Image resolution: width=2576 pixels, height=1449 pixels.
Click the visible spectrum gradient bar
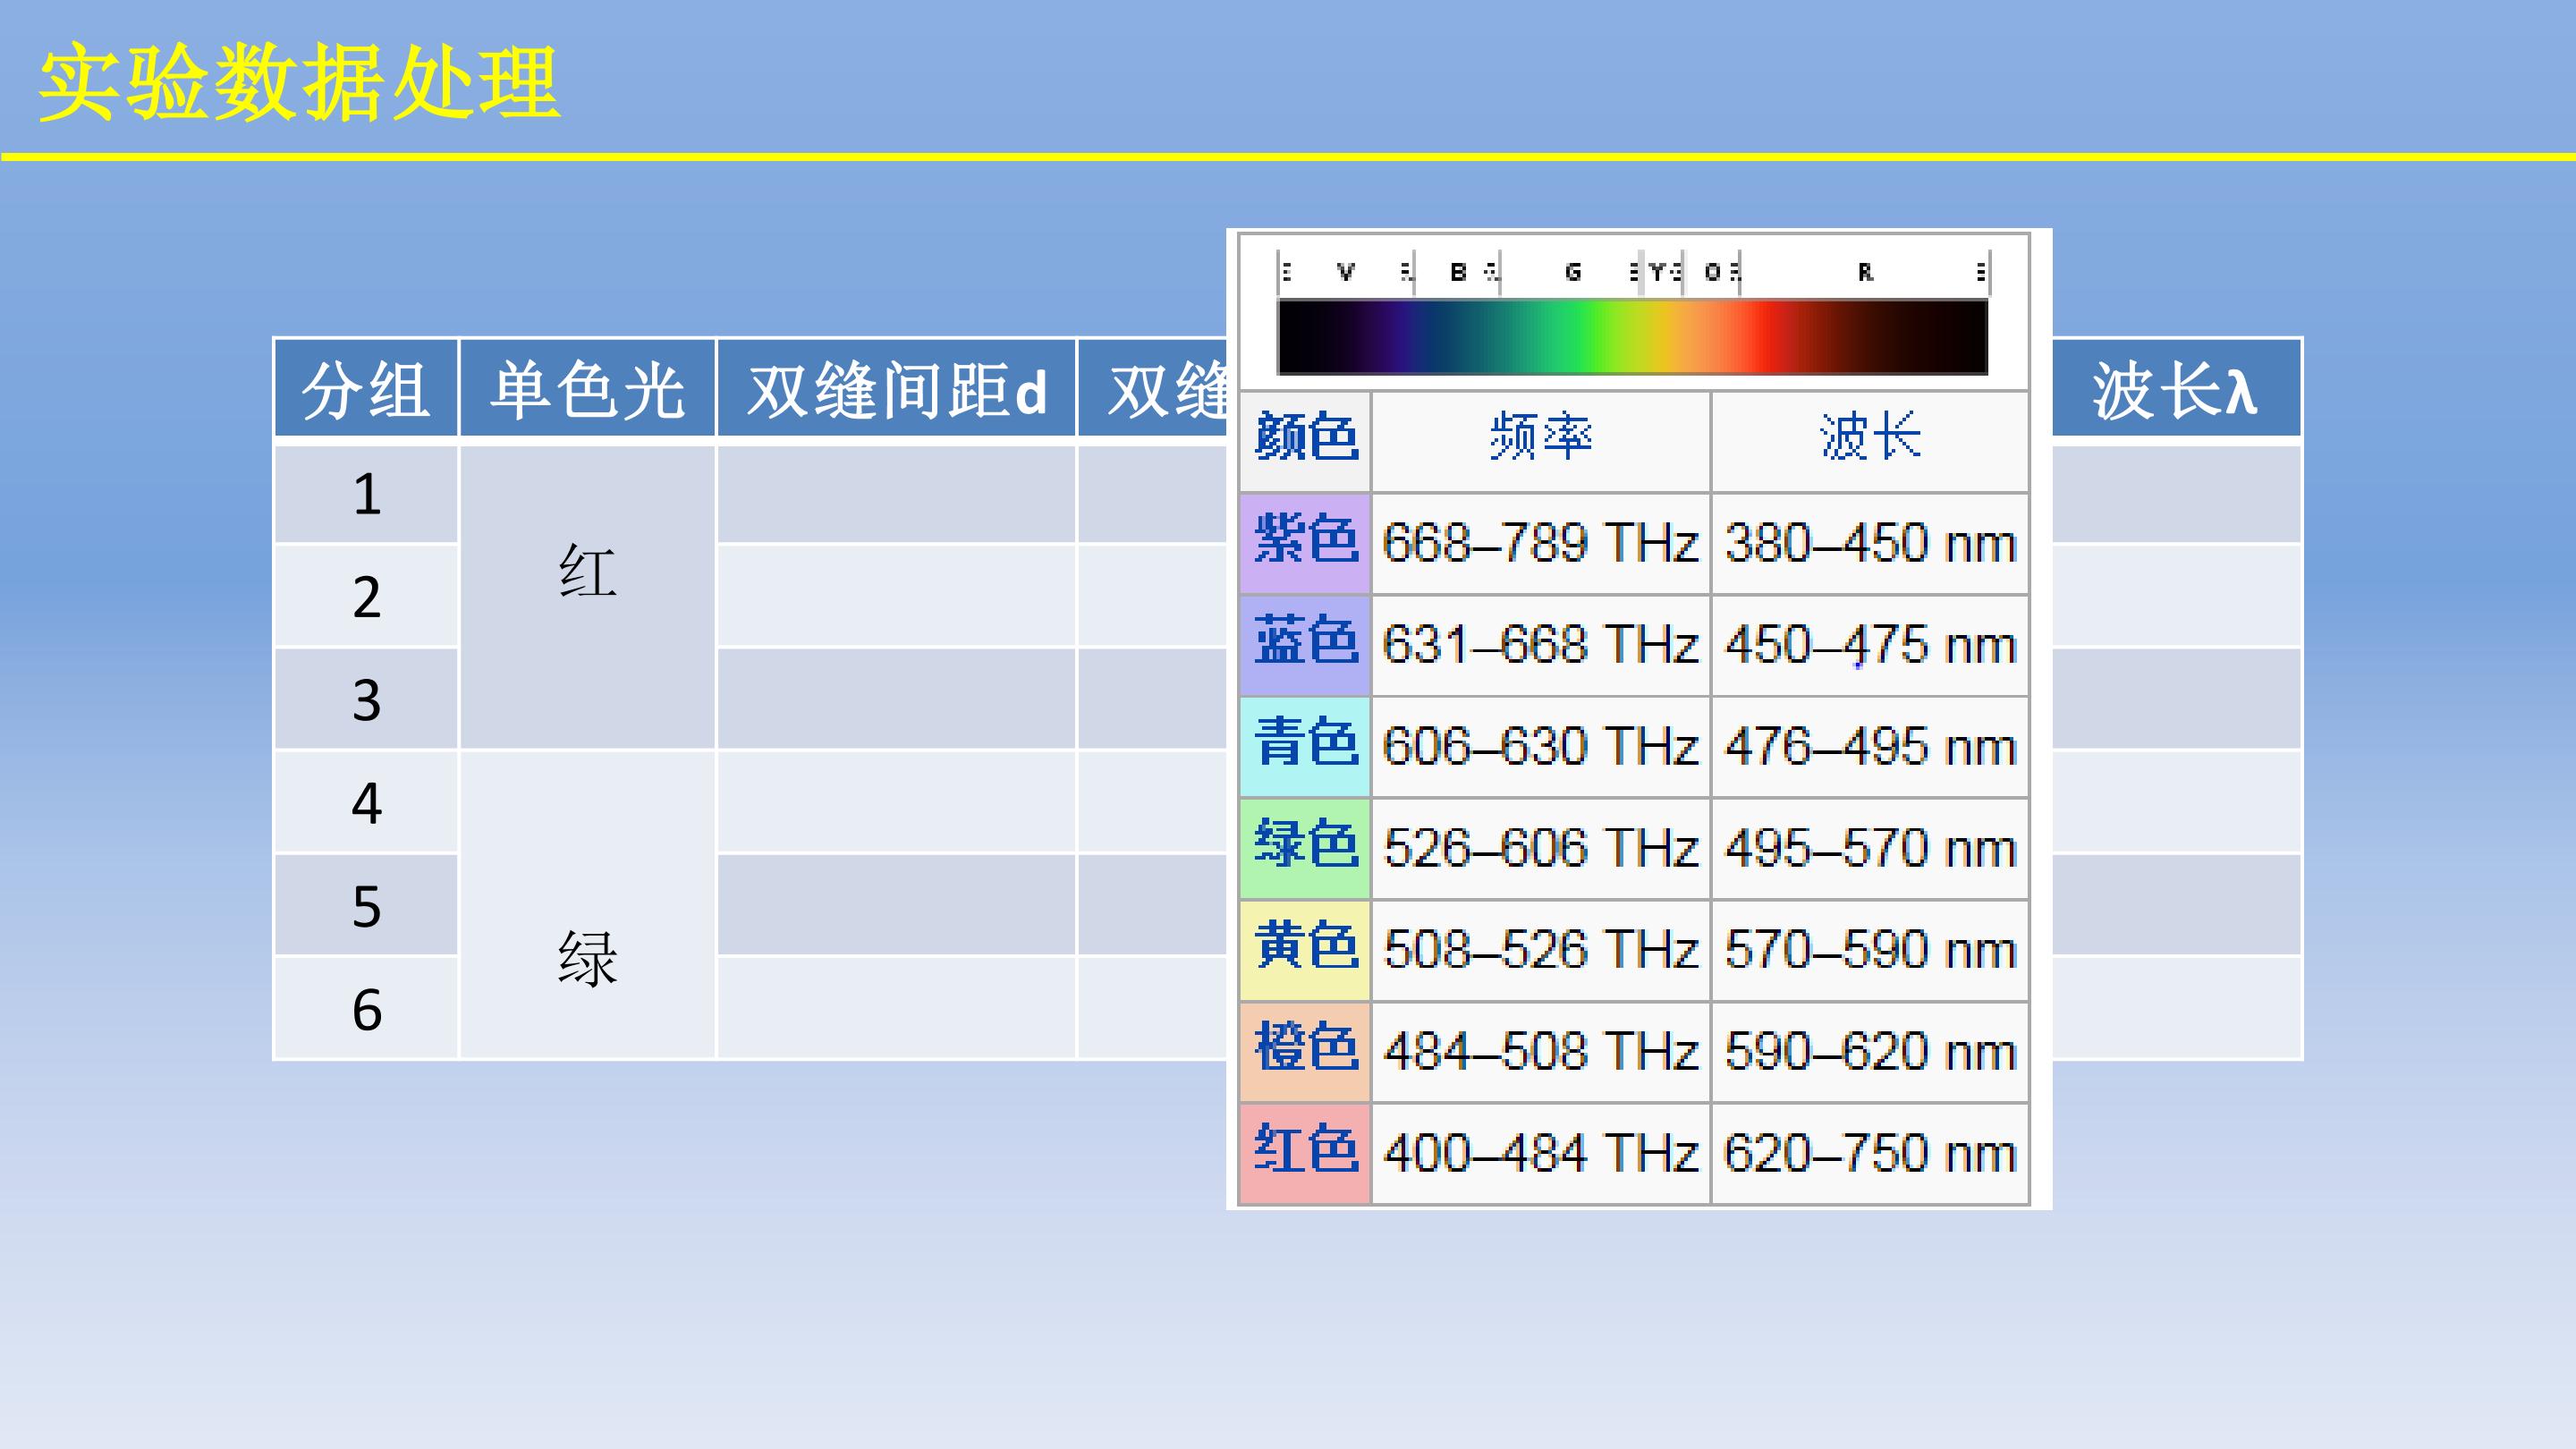1632,337
